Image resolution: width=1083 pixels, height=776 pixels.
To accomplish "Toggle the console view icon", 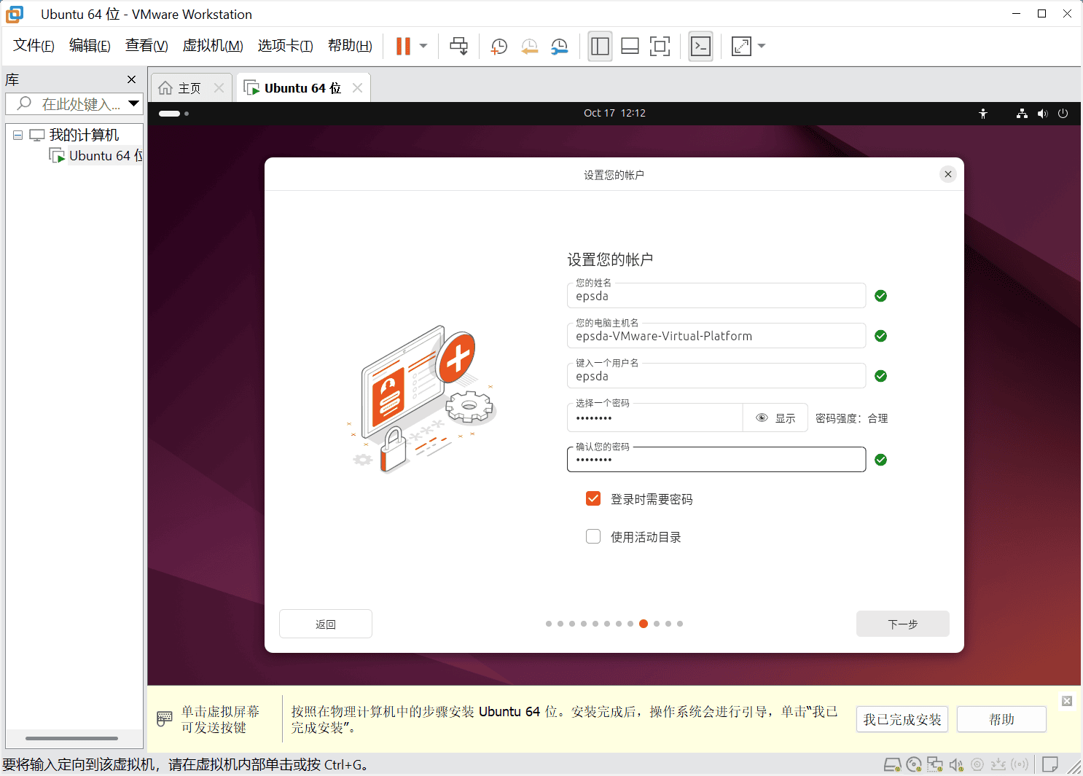I will [x=700, y=46].
